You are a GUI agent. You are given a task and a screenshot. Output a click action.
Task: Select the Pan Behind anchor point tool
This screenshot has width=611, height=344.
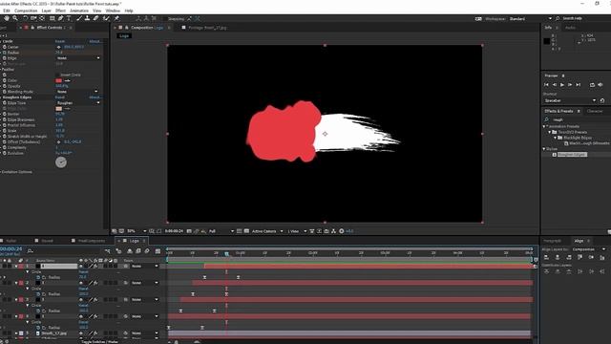click(42, 18)
